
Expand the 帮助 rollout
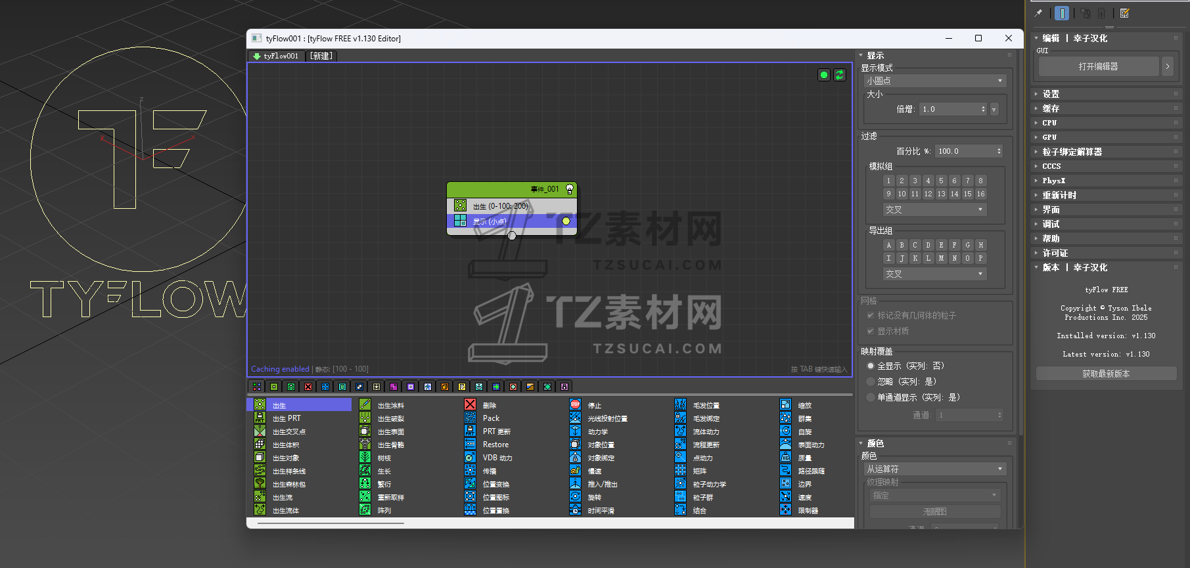point(1106,238)
